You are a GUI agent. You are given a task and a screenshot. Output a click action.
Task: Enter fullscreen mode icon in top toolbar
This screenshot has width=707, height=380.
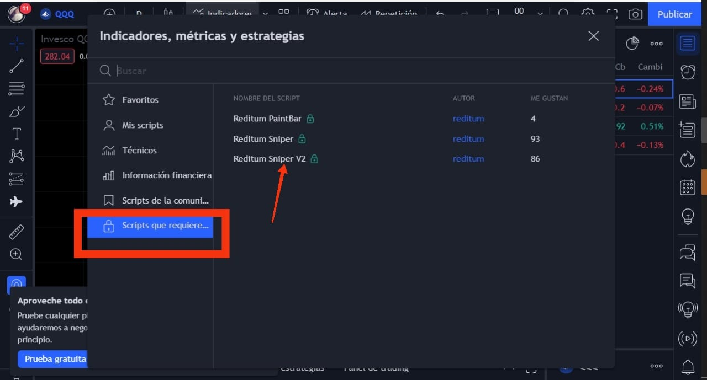[x=612, y=14]
